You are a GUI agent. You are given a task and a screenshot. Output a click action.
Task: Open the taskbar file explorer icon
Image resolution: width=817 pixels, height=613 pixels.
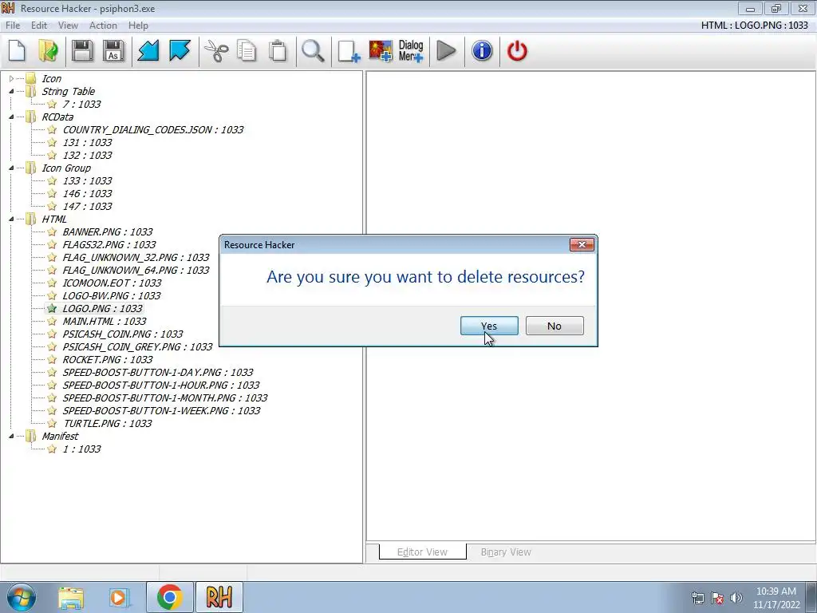[x=71, y=597]
